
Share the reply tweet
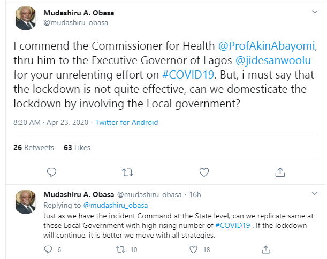[265, 249]
